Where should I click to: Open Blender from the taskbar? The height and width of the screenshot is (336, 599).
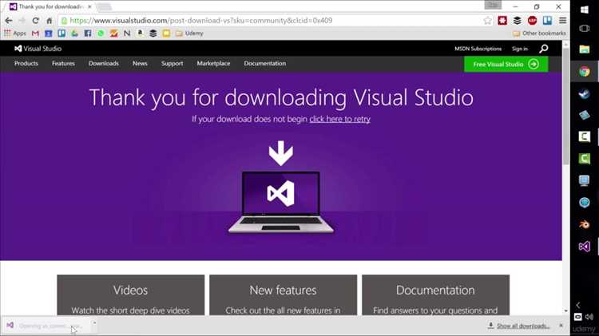tap(584, 224)
